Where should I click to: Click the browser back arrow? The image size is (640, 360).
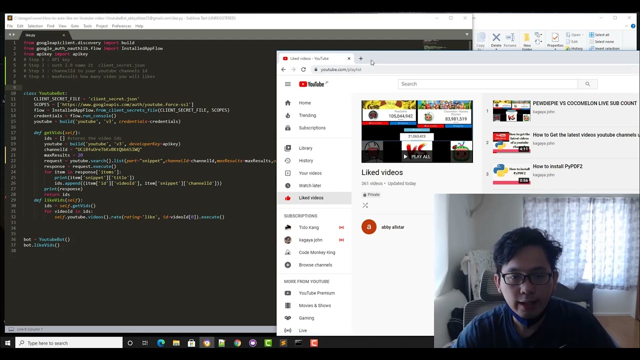(x=283, y=69)
